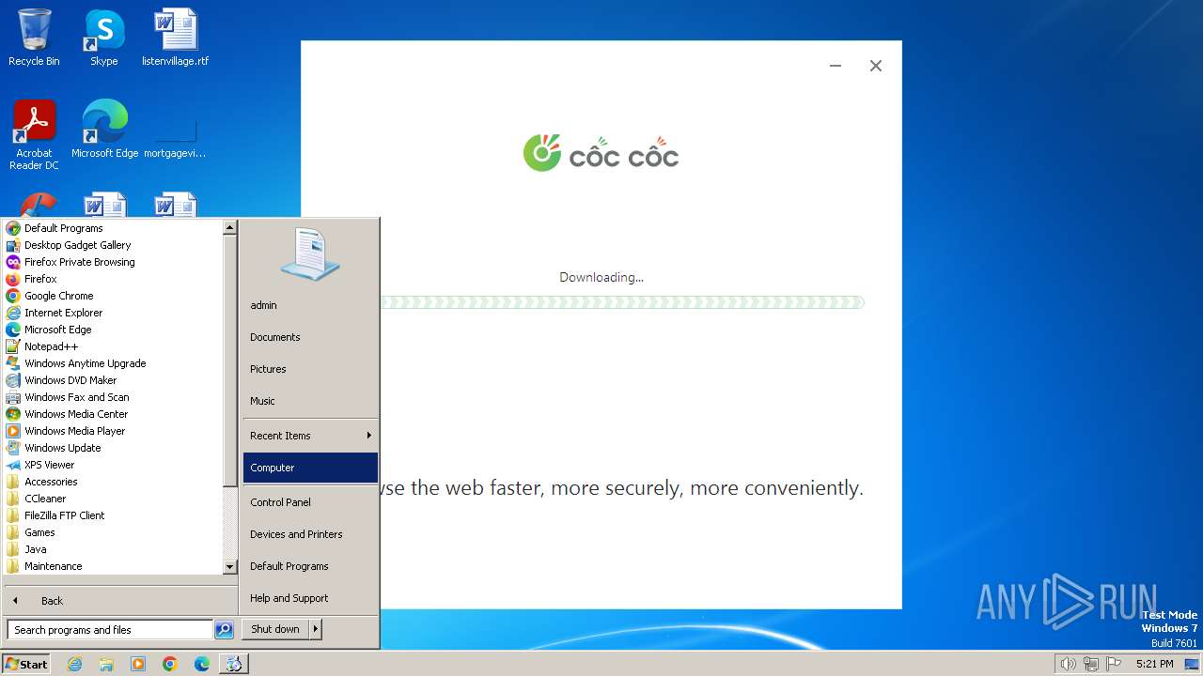Click the programs list scroll up arrow

(x=229, y=227)
